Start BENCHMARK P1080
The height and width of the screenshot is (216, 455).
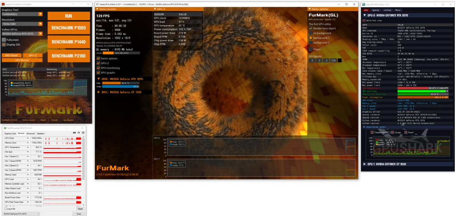69,28
